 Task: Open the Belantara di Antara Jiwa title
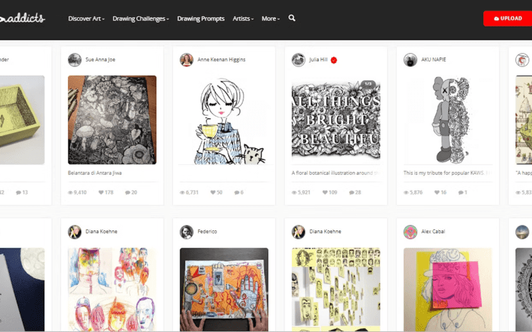point(94,173)
